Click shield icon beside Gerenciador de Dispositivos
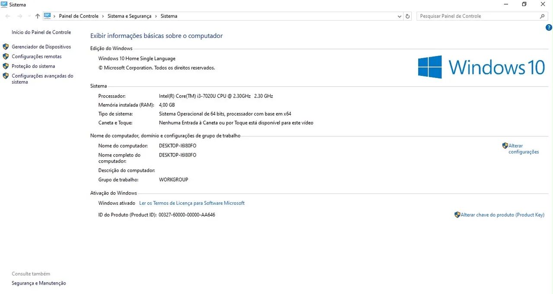The width and height of the screenshot is (553, 294). (6, 47)
